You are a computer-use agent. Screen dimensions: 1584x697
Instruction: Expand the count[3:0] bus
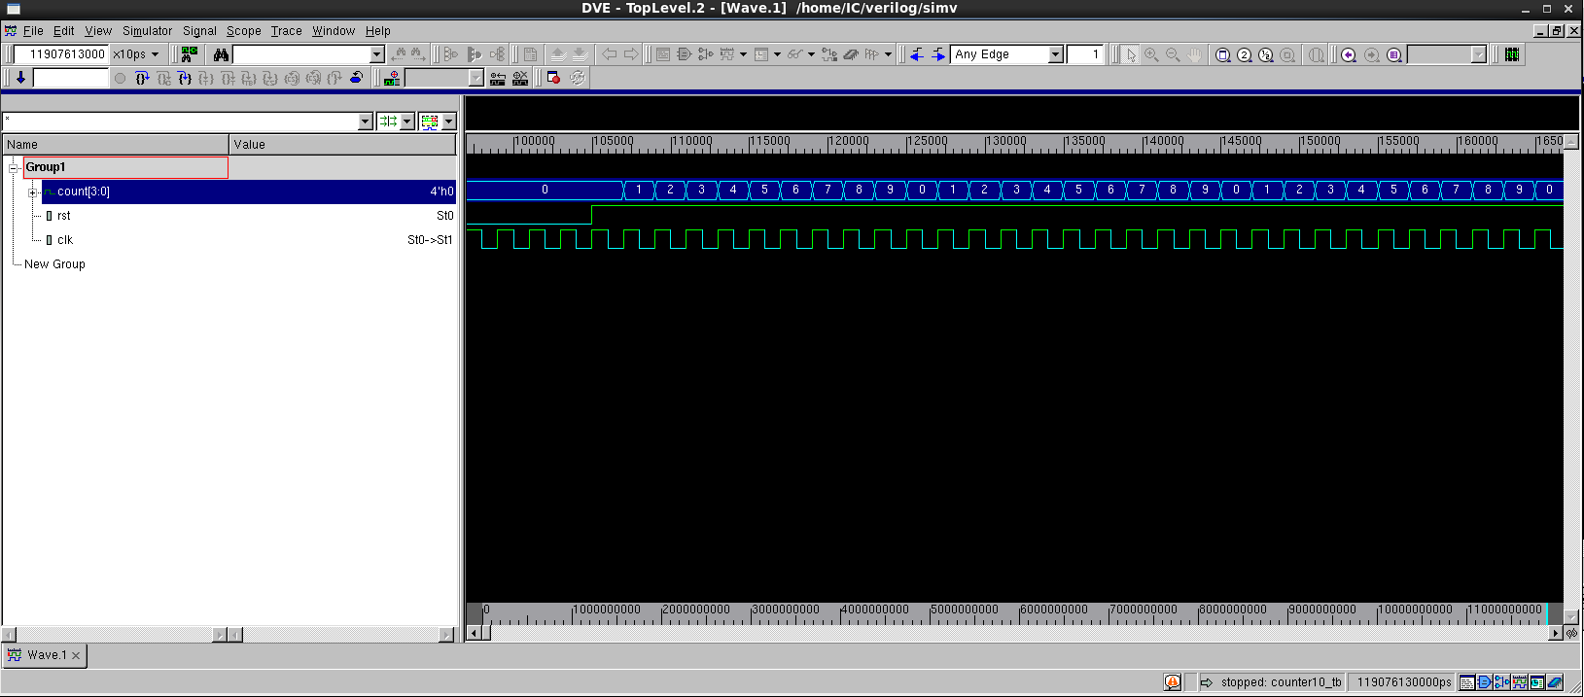[33, 192]
